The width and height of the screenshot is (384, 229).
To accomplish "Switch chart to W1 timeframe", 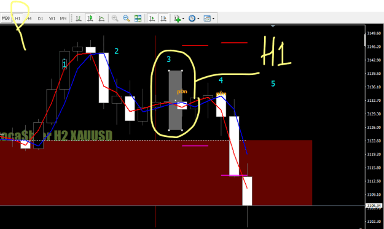I will point(52,18).
